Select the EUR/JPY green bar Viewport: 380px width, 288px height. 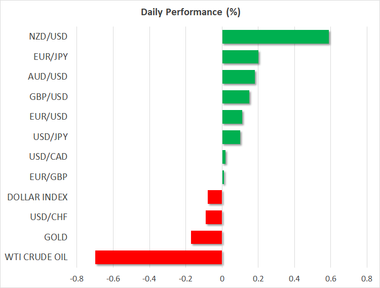click(240, 57)
